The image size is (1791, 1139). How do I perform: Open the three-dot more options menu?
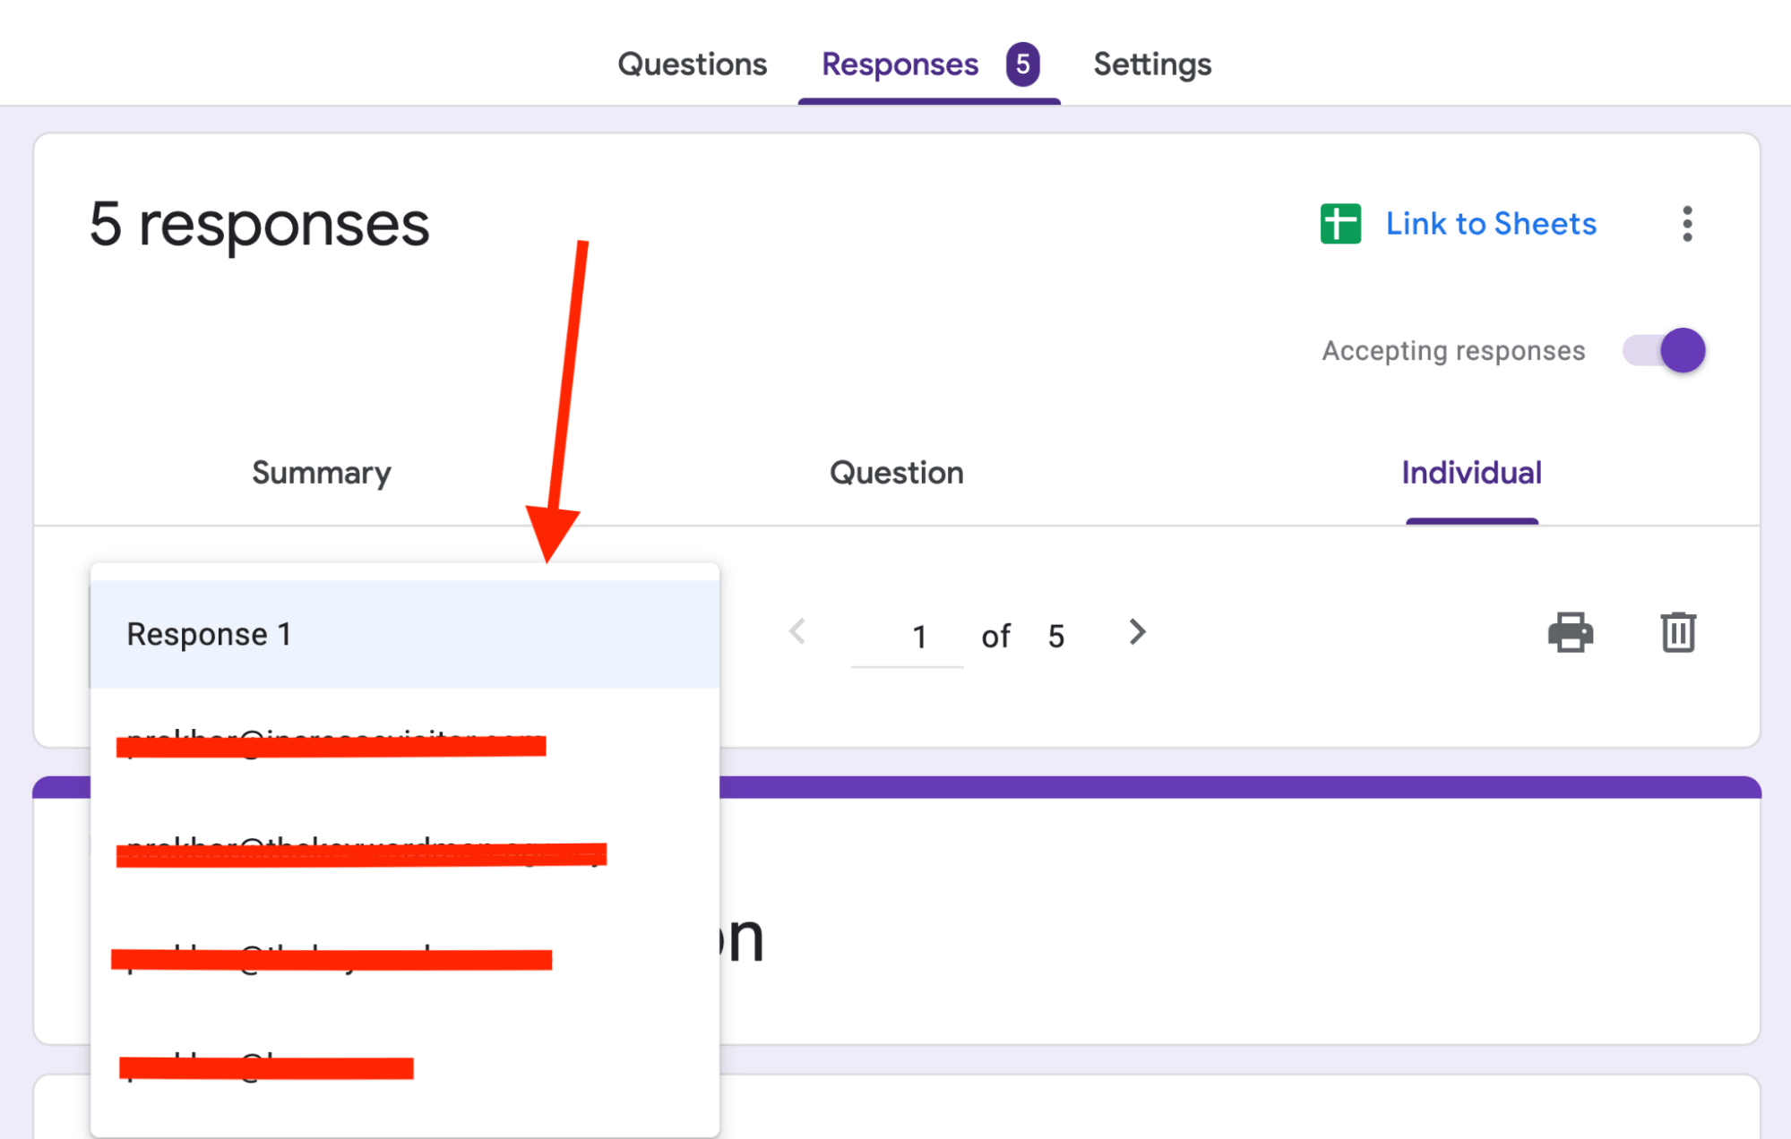[1687, 224]
